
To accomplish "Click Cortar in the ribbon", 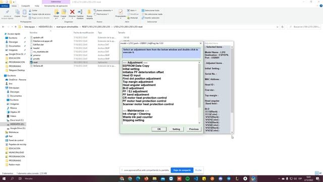I will pos(33,10).
